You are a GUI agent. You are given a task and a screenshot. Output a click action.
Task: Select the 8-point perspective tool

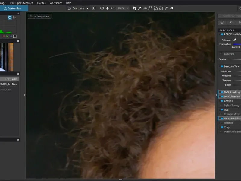coord(161,8)
